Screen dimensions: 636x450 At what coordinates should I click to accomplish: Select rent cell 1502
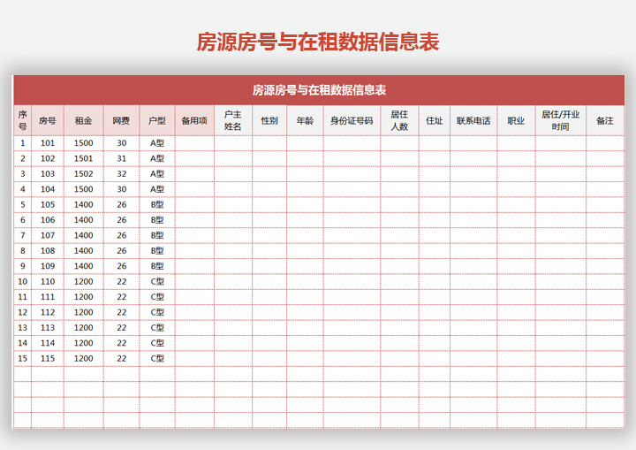point(84,174)
